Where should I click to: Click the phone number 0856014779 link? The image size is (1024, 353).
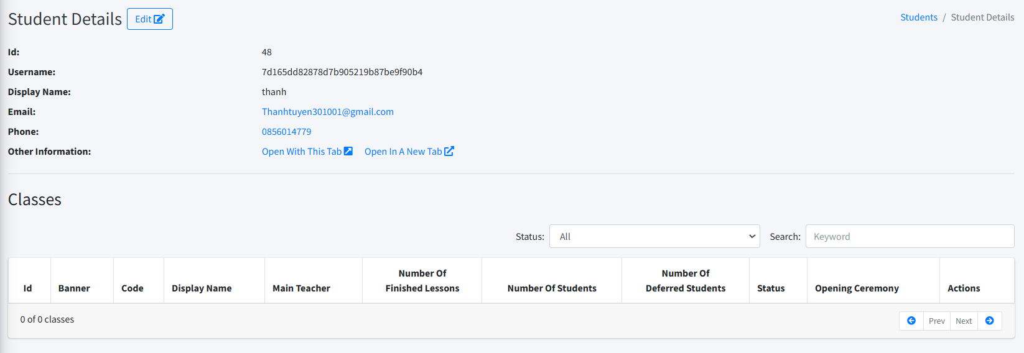(x=287, y=132)
